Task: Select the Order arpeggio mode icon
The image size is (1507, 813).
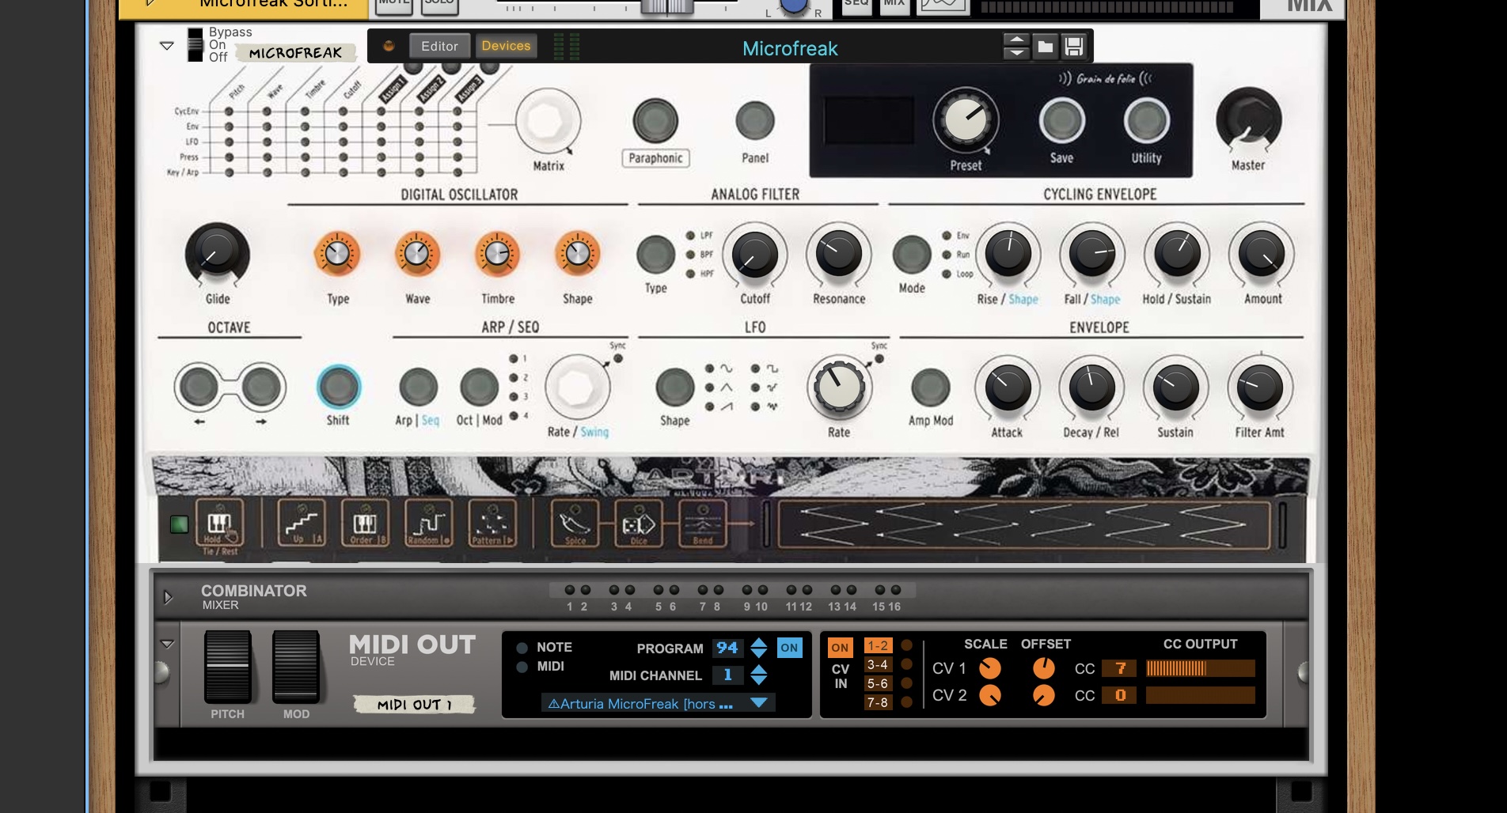Action: point(365,523)
